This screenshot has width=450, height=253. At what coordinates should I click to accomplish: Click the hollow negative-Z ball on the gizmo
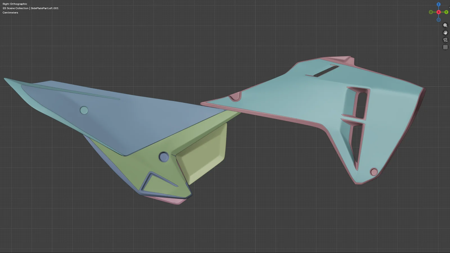439,20
